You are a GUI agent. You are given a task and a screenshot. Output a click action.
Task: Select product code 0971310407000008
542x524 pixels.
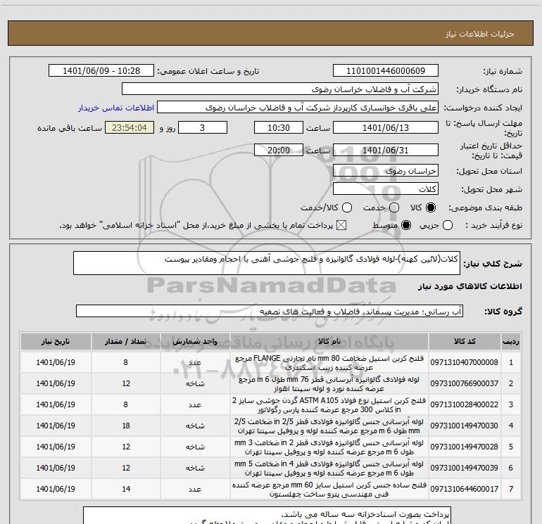pyautogui.click(x=465, y=362)
